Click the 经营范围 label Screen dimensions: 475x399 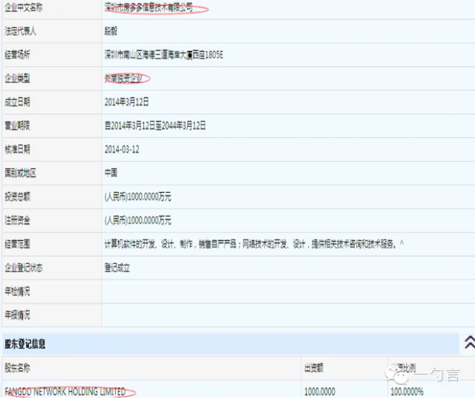coord(17,244)
